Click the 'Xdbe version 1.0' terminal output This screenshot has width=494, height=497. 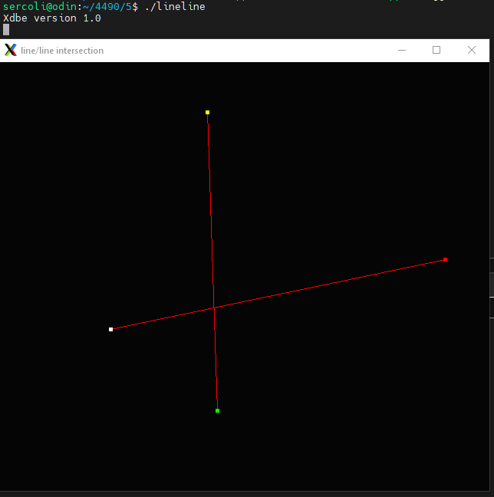(x=52, y=18)
